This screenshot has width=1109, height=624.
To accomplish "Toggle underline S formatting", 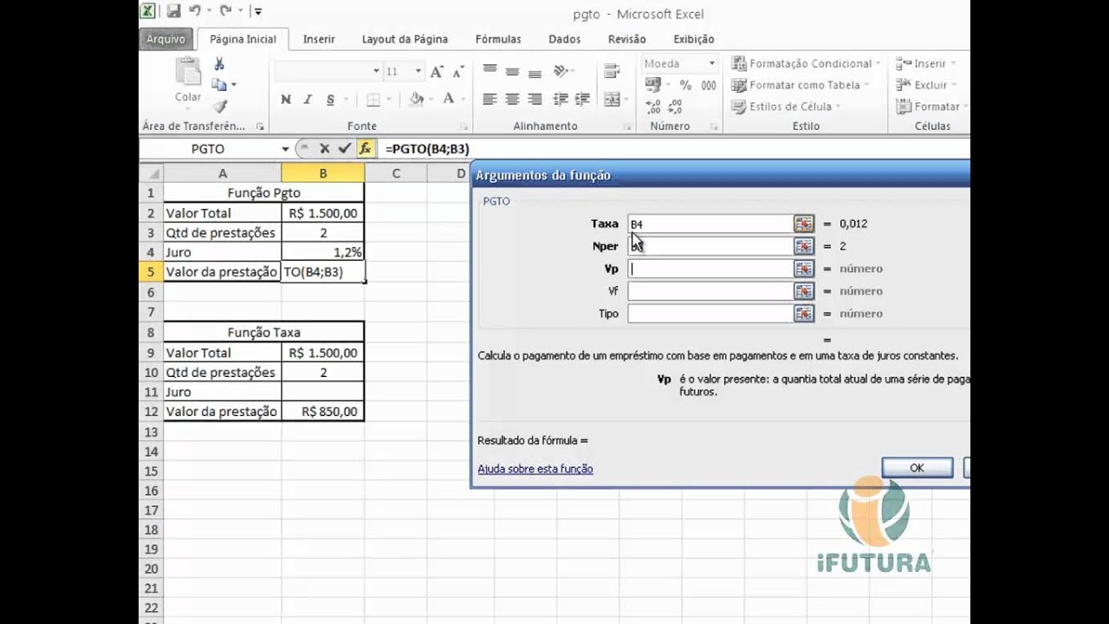I will pyautogui.click(x=330, y=100).
